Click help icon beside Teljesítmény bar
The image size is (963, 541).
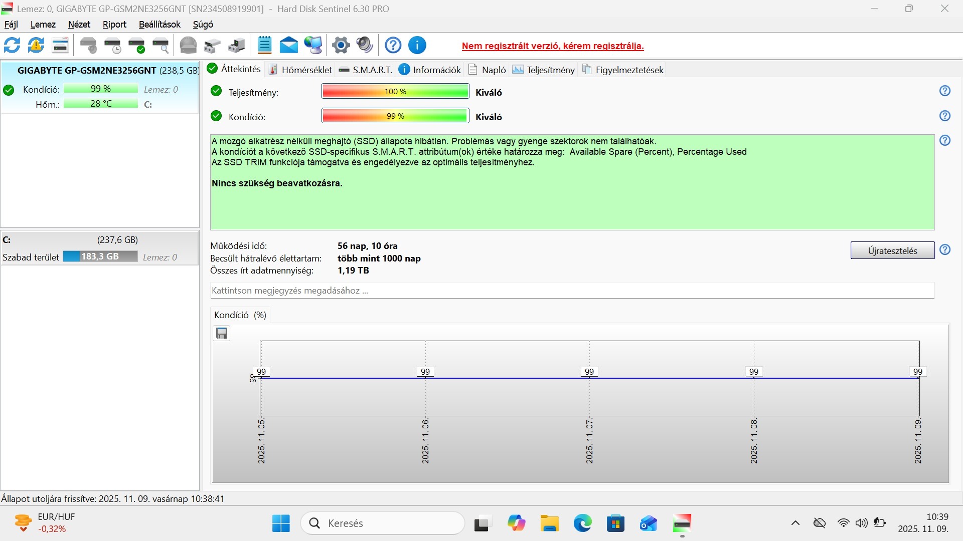point(944,91)
